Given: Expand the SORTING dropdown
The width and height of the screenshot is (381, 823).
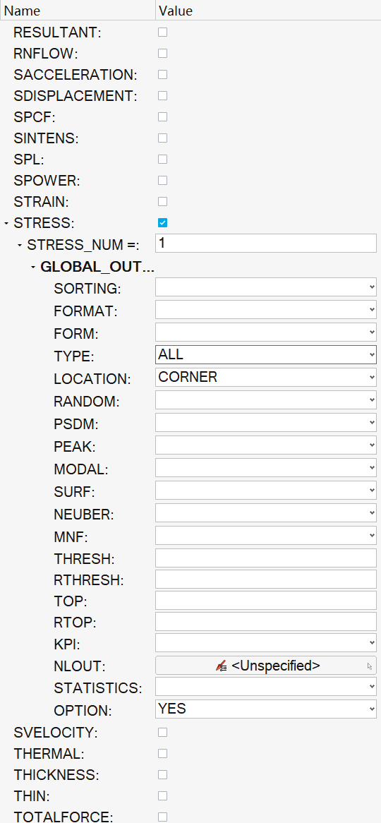Looking at the screenshot, I should 265,287.
